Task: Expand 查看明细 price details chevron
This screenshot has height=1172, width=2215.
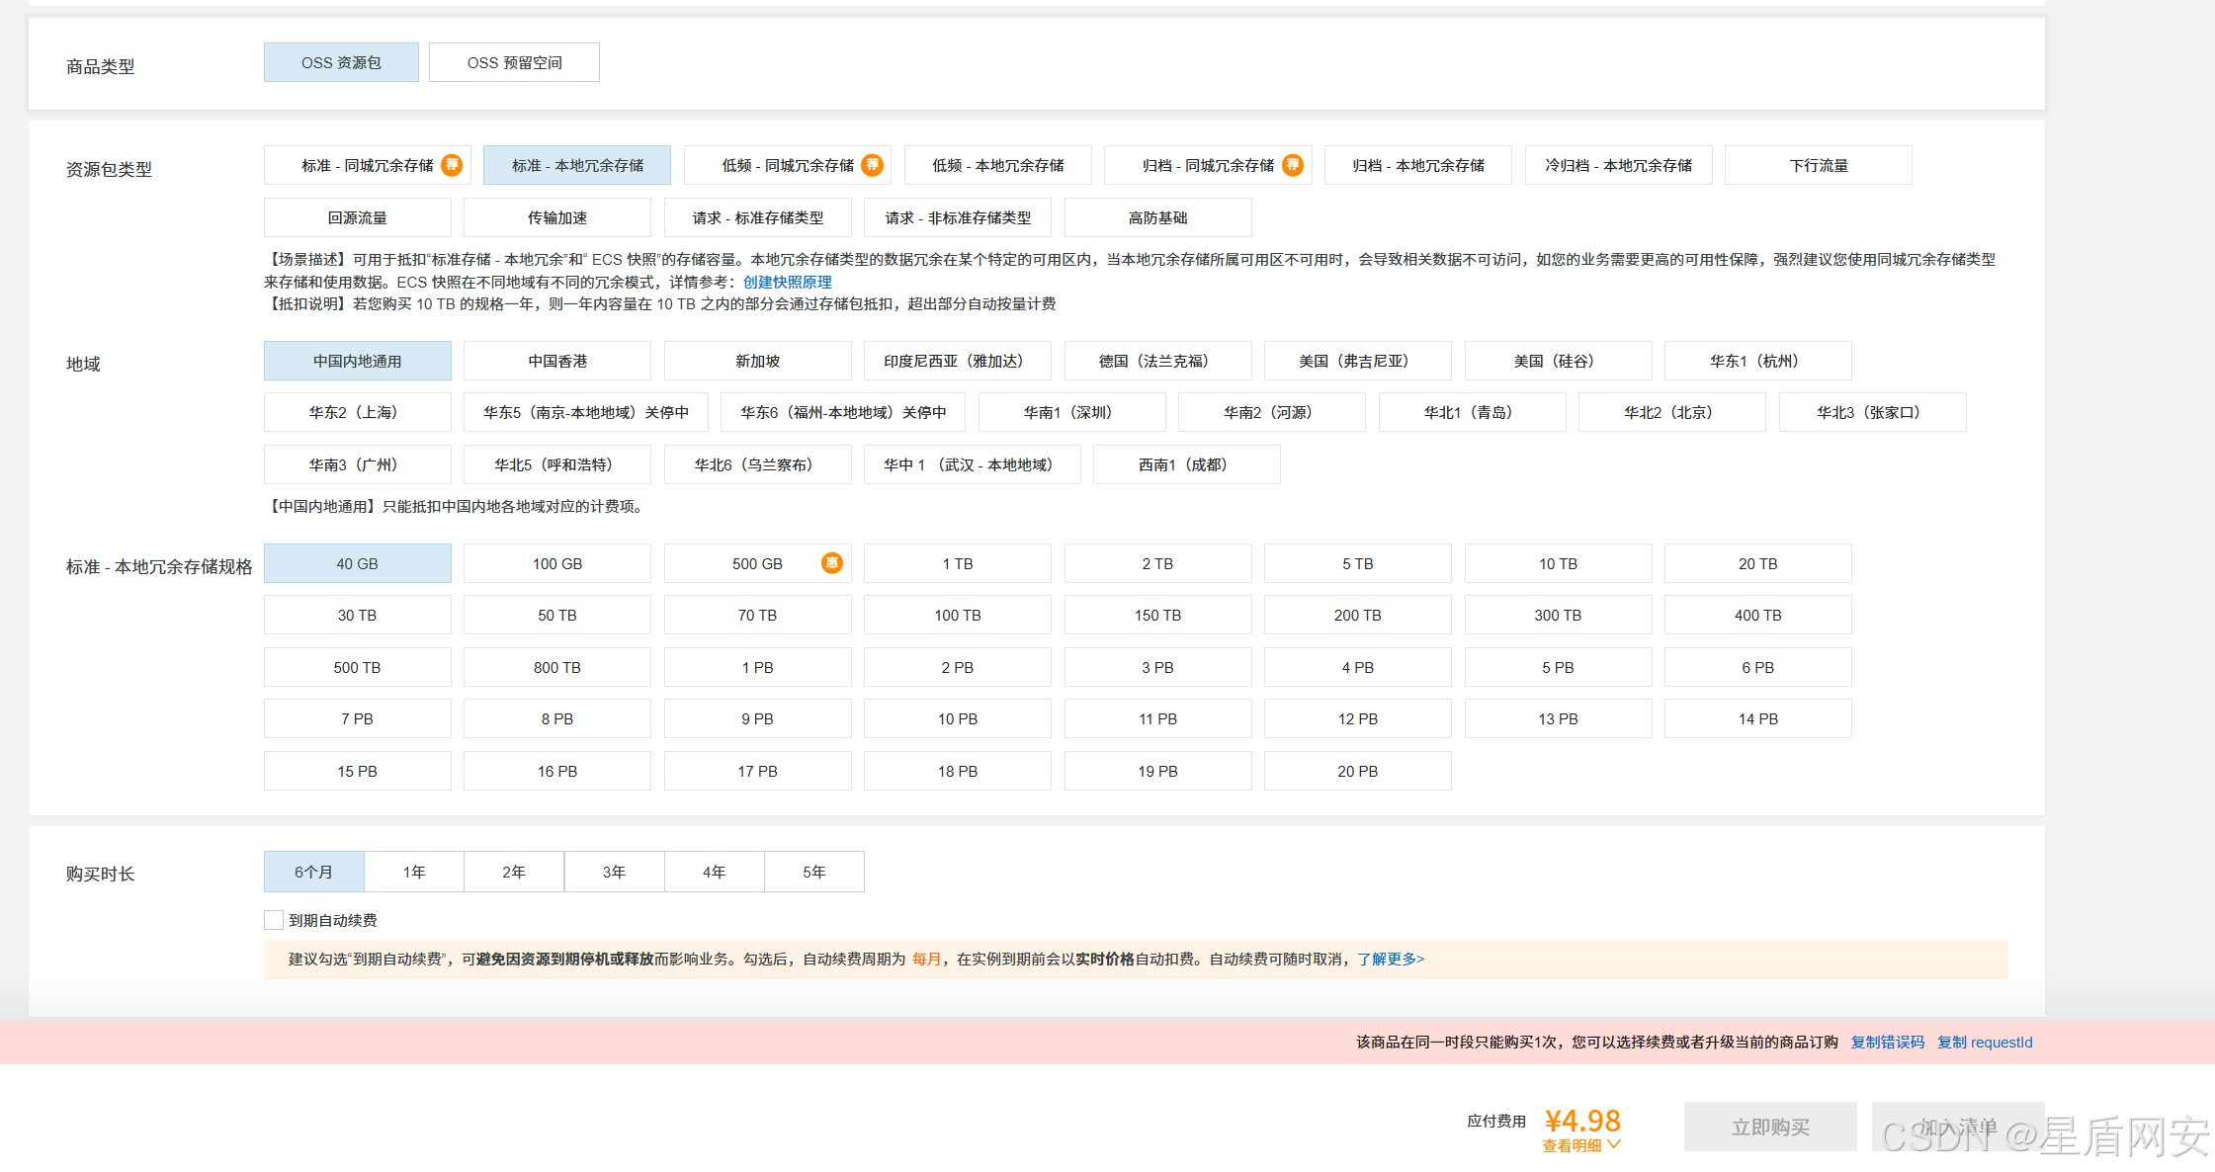Action: point(1614,1144)
